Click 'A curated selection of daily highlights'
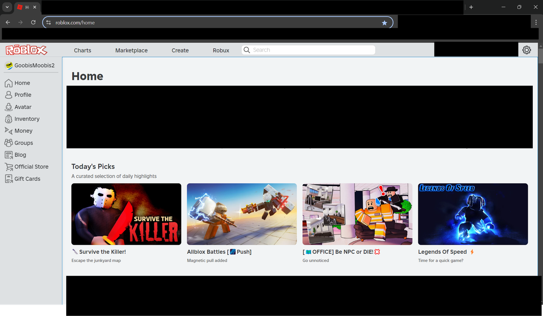The width and height of the screenshot is (543, 316). click(x=114, y=176)
